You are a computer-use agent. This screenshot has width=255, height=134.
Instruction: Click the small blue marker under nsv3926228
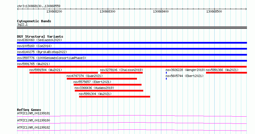click(x=166, y=73)
